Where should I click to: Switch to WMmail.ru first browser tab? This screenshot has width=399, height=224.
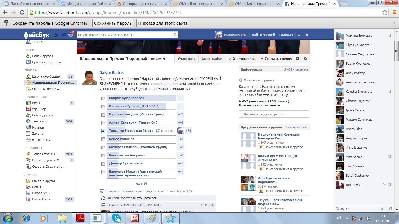click(x=197, y=4)
